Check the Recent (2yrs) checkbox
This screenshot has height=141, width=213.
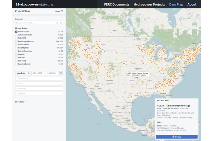point(16,48)
